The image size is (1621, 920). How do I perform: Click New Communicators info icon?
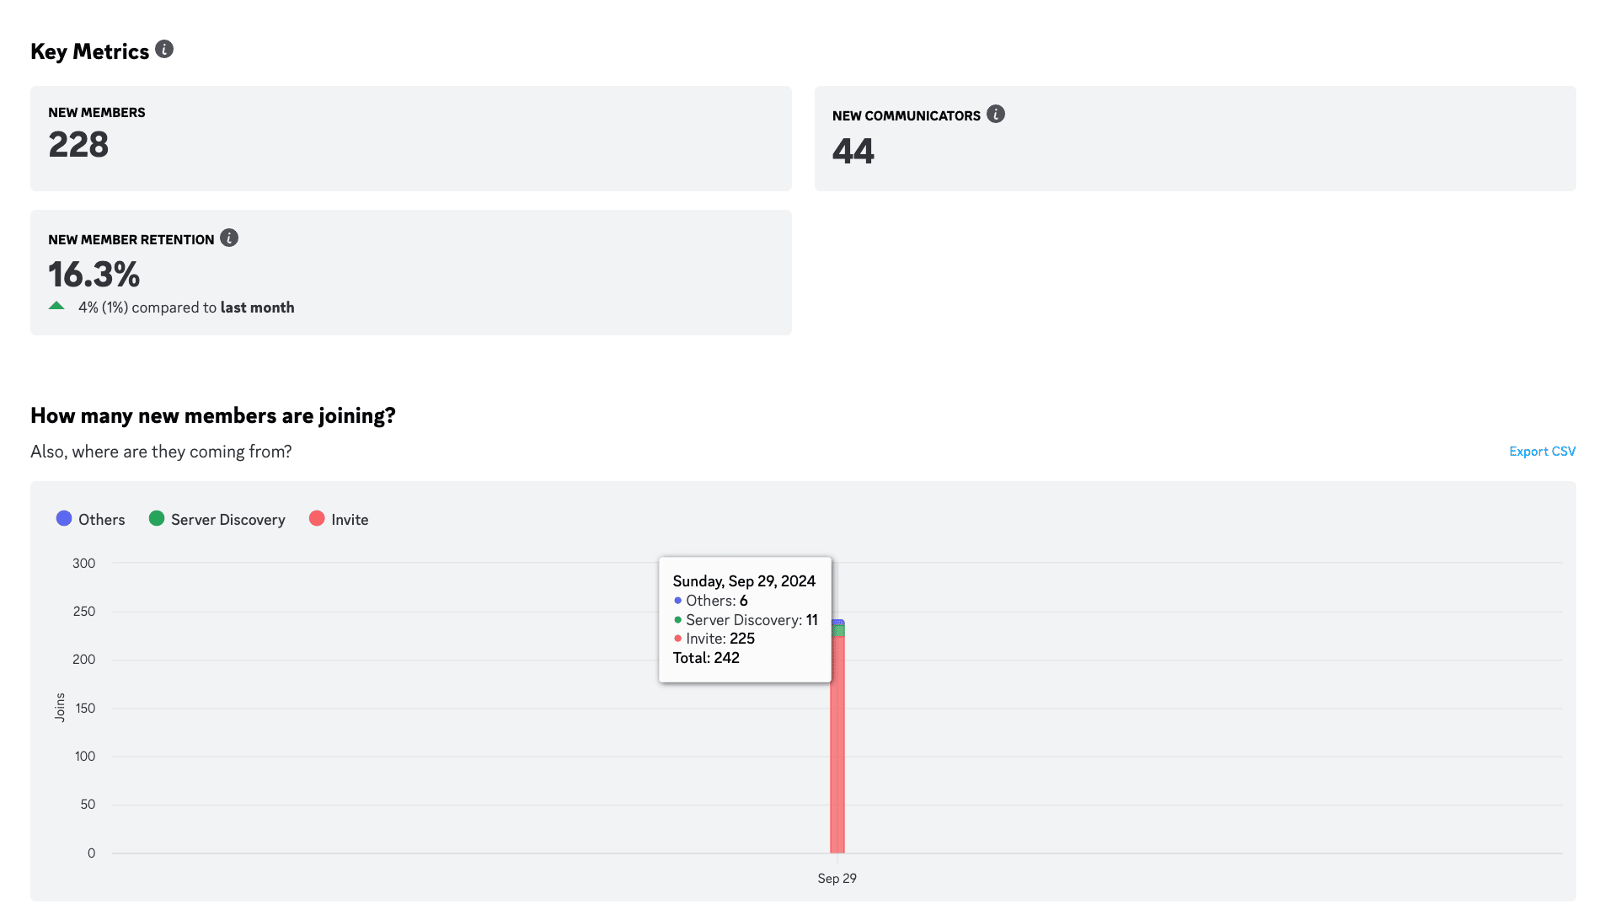pos(995,115)
